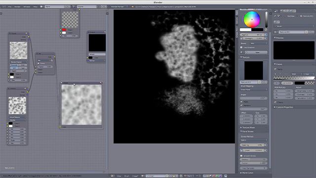The width and height of the screenshot is (316, 178).
Task: Pick a hue on the brush color wheel
Action: (252, 19)
